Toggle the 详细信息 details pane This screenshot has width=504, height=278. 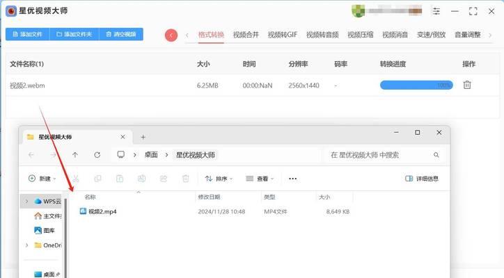pos(422,179)
